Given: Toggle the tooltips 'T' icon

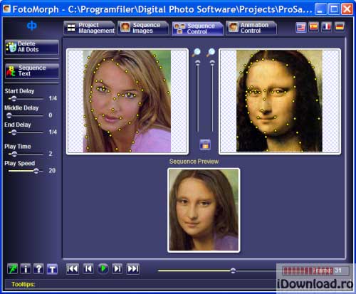Looking at the screenshot, I should [x=52, y=269].
